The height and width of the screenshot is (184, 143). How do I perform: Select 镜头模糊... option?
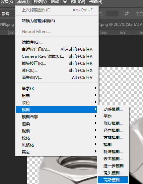click(113, 173)
